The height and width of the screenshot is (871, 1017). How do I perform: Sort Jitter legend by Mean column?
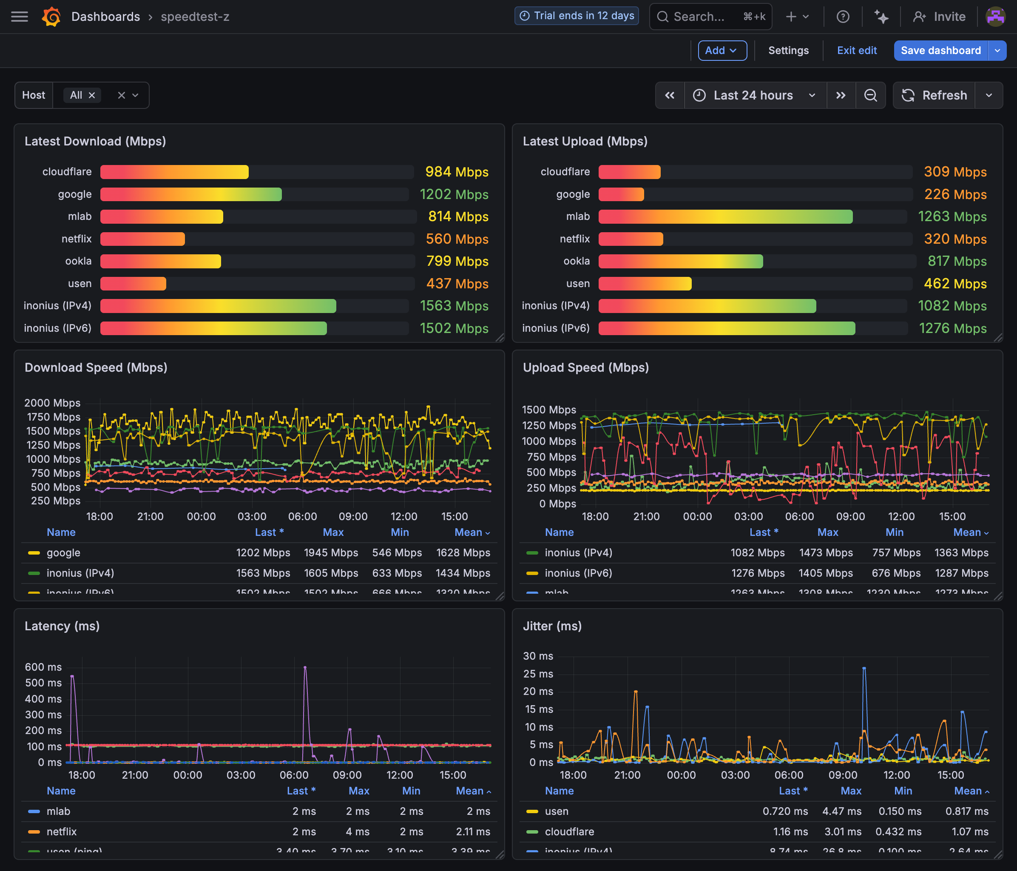tap(972, 791)
